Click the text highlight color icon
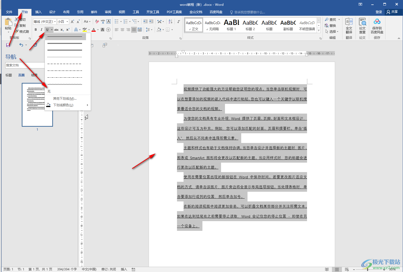 [84, 30]
